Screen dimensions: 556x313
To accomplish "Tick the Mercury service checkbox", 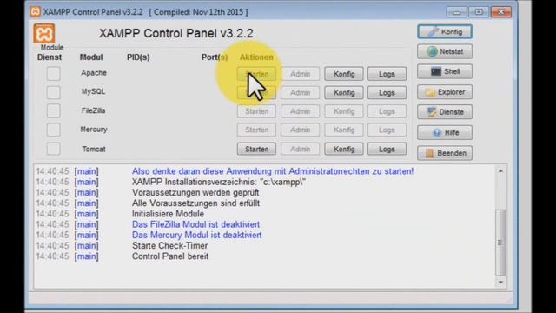I will click(53, 130).
